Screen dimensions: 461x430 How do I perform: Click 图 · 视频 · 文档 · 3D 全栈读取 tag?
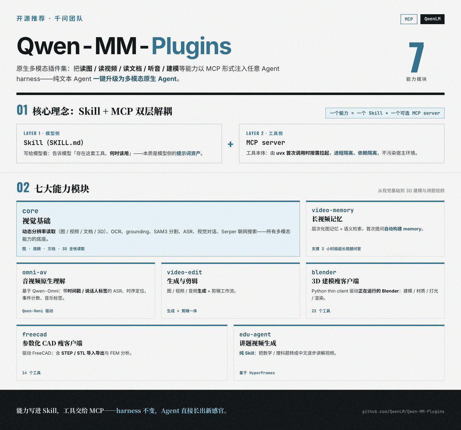(x=53, y=249)
